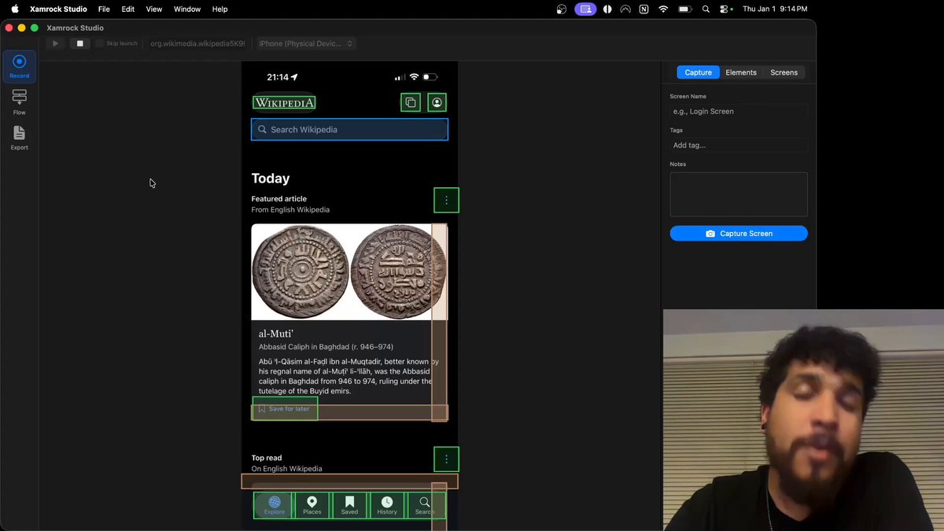Switch to the Elements tab
This screenshot has width=944, height=531.
(741, 72)
